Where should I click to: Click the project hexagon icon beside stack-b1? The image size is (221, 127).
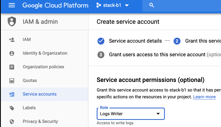coord(99,5)
